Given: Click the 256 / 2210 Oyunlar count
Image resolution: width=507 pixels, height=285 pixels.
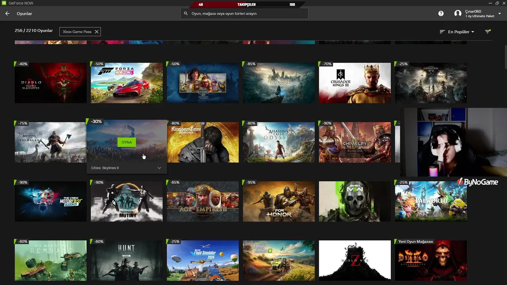Looking at the screenshot, I should 34,30.
